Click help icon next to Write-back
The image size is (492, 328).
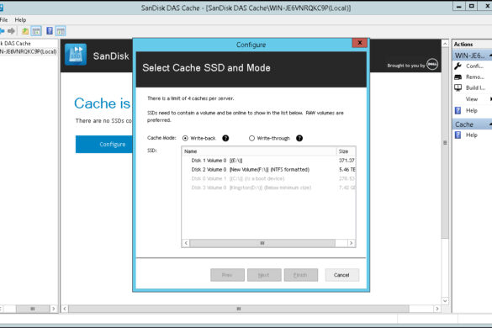tap(225, 138)
